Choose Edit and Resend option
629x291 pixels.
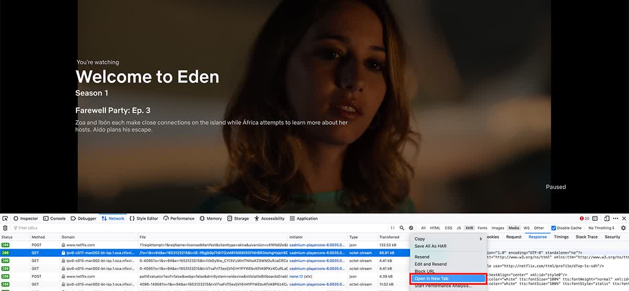tap(430, 264)
